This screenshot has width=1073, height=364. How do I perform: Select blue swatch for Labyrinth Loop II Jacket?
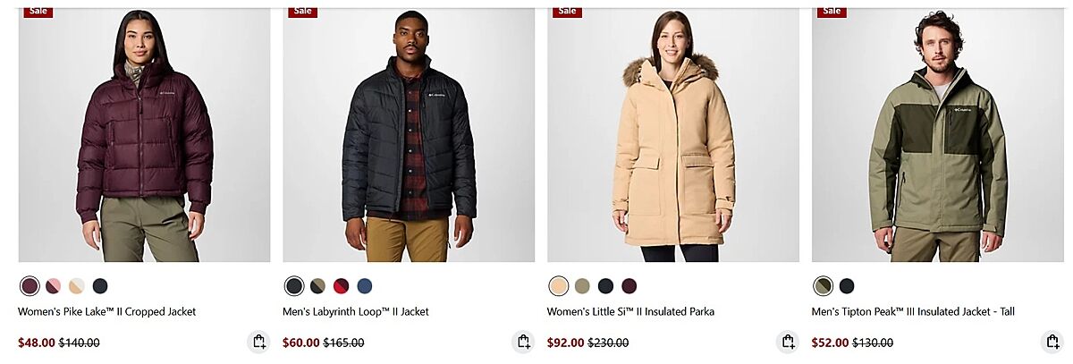pyautogui.click(x=365, y=286)
